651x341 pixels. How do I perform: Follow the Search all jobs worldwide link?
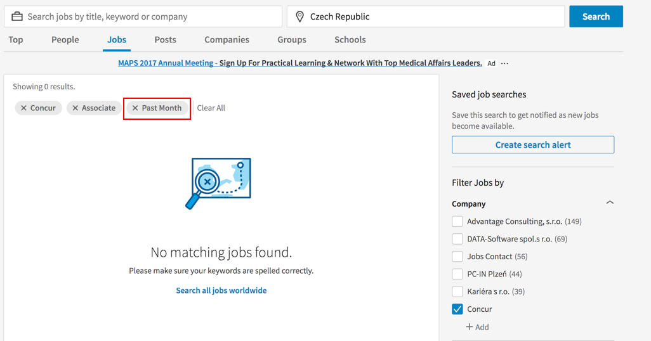(x=221, y=291)
